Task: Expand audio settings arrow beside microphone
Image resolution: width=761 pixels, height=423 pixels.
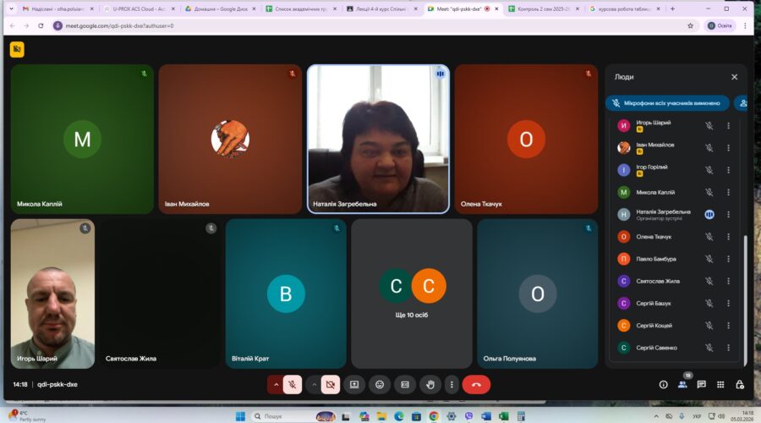Action: coord(275,384)
